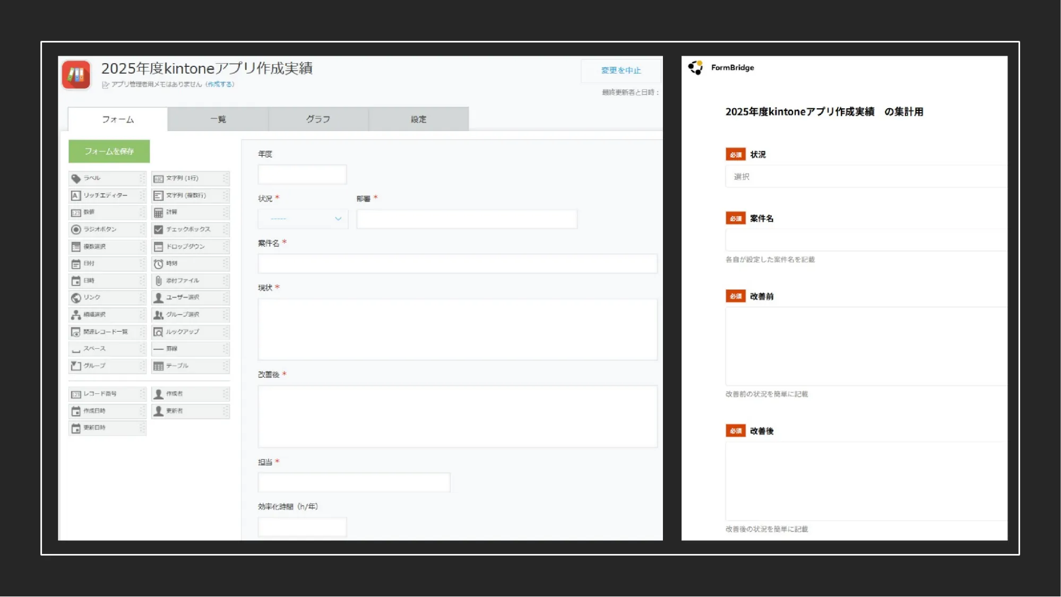This screenshot has height=597, width=1061.
Task: Click the リンク field with globe icon
Action: (x=107, y=297)
